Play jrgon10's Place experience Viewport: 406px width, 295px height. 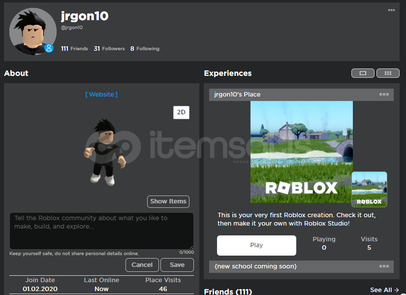(x=256, y=245)
